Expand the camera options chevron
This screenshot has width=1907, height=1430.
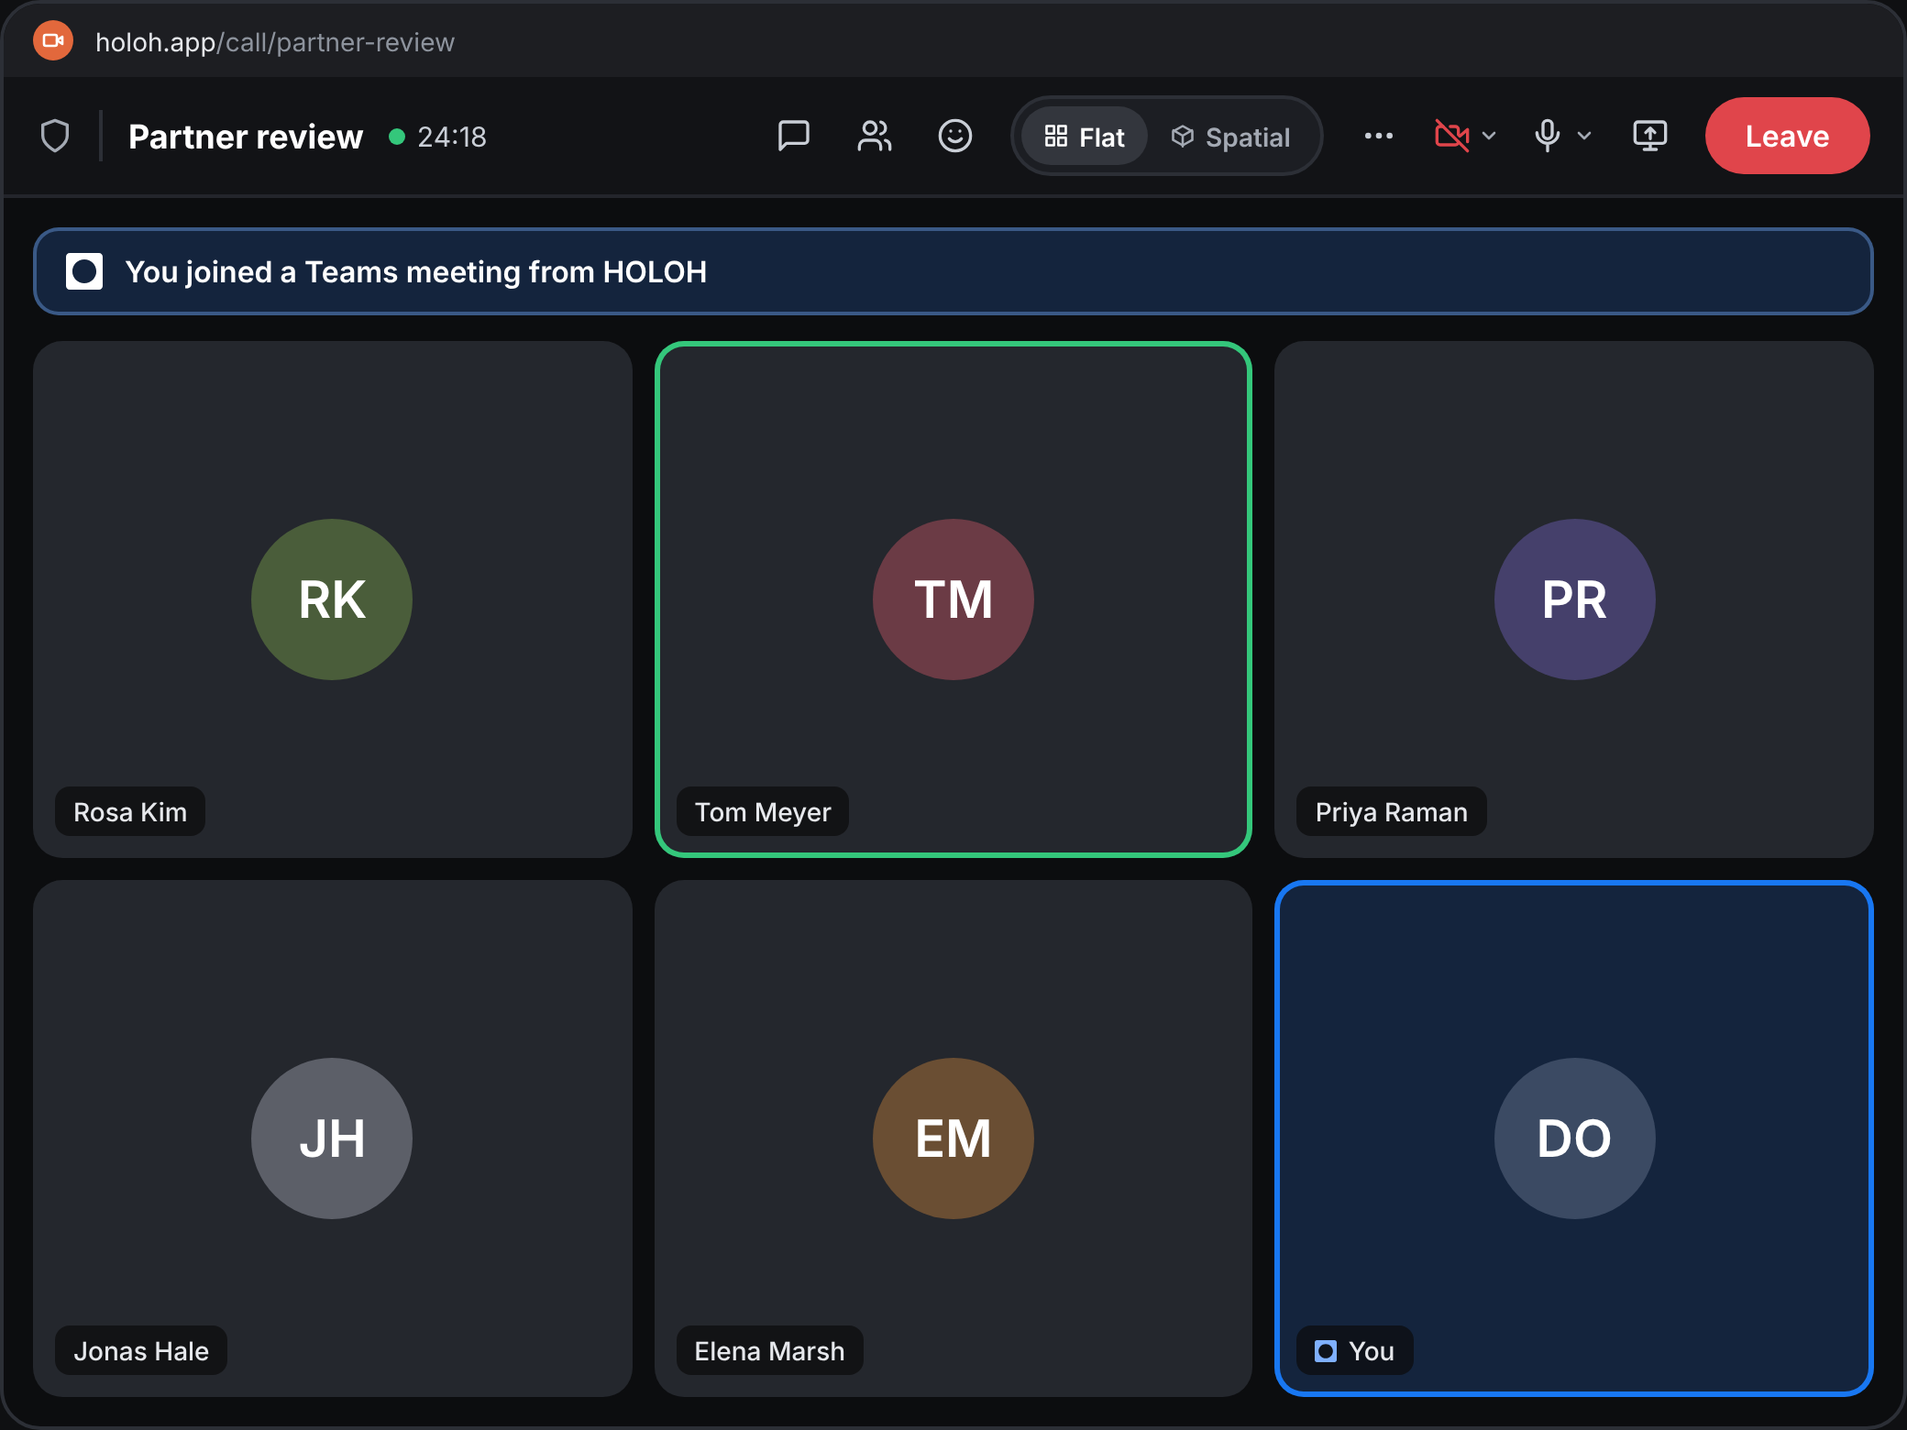coord(1490,137)
